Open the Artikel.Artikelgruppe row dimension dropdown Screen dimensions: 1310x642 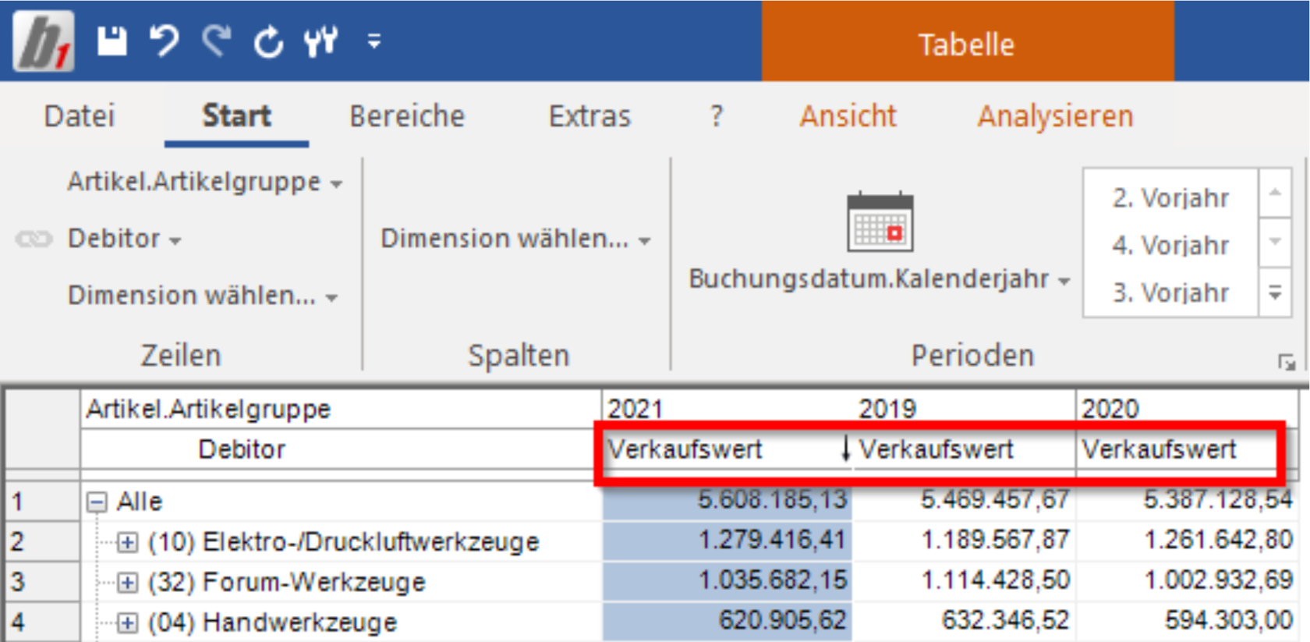coord(204,182)
